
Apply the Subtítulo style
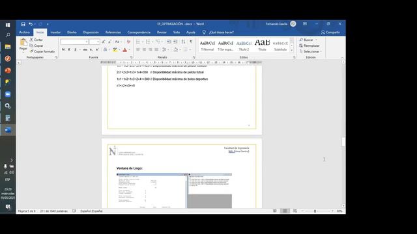tap(280, 45)
